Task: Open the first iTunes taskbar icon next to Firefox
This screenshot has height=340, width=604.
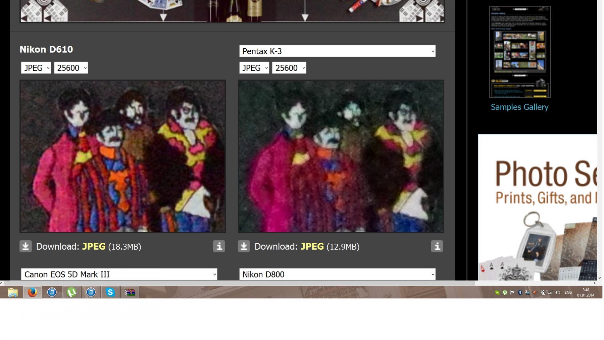Action: coord(52,292)
